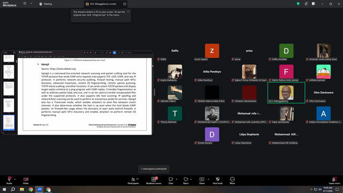Click the green encryption shield icon
This screenshot has width=343, height=193.
click(298, 4)
